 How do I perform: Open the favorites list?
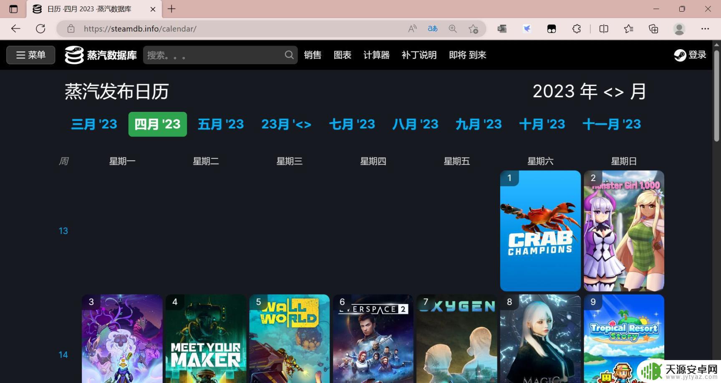(x=628, y=29)
